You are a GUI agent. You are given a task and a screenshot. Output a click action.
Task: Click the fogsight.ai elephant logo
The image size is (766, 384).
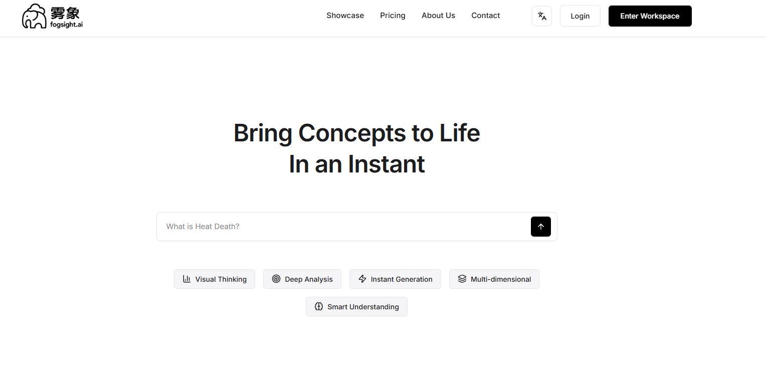click(52, 16)
